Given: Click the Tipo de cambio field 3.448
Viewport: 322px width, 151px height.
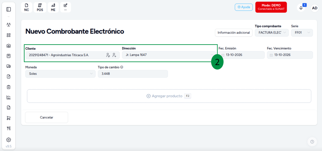Looking at the screenshot, I should click(x=133, y=74).
